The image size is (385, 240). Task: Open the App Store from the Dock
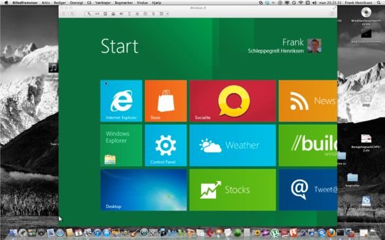pyautogui.click(x=107, y=232)
